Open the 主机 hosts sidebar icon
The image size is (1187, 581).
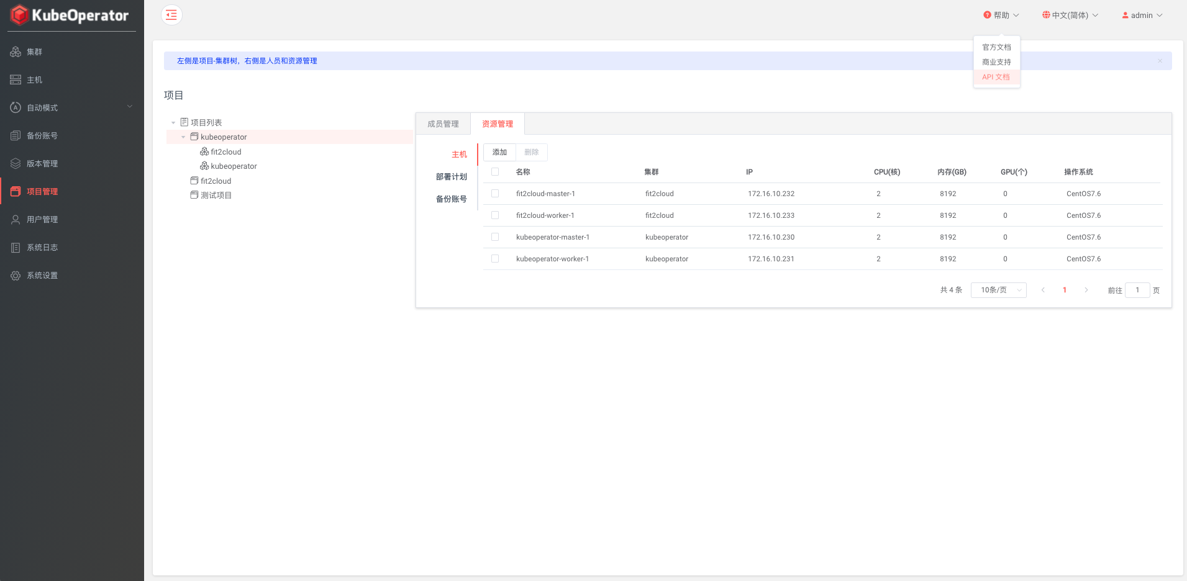pos(16,80)
